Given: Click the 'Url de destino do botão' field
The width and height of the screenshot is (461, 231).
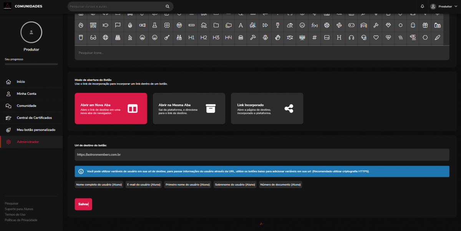Looking at the screenshot, I should tap(262, 155).
